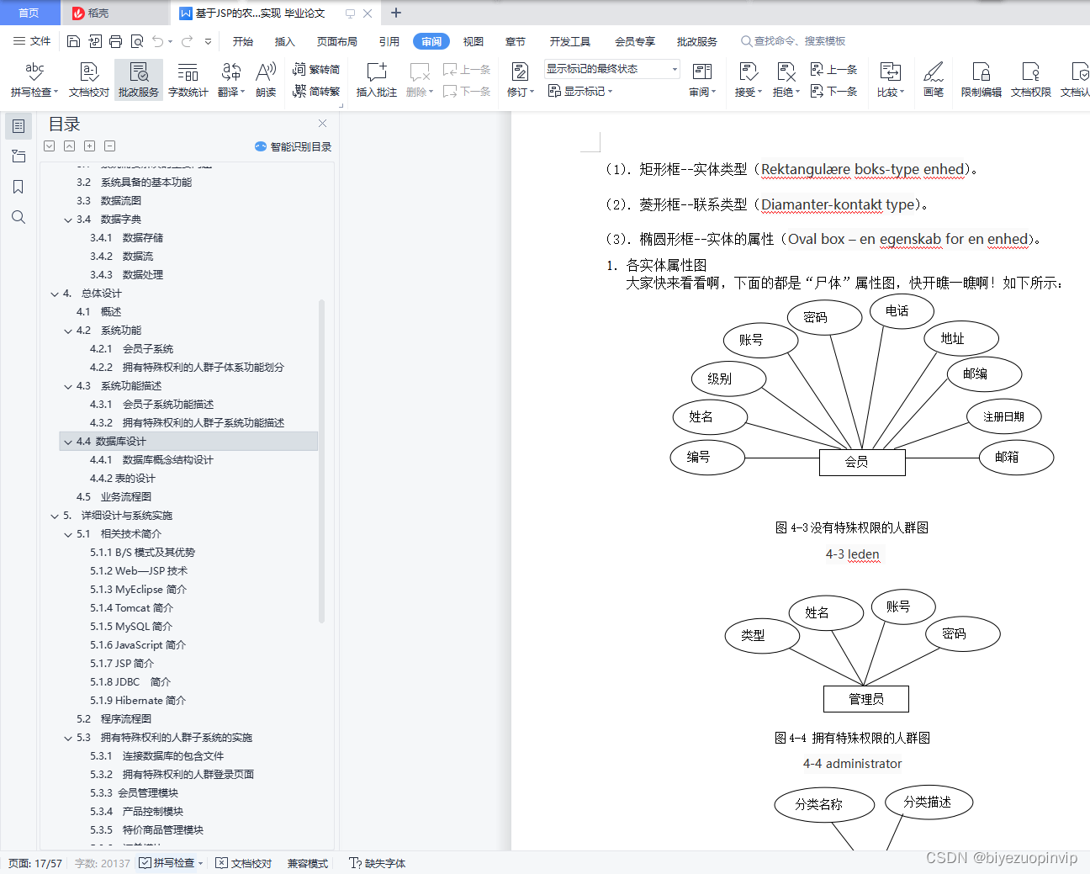The image size is (1090, 874).
Task: Select the pen (画笔) tool
Action: coord(934,80)
